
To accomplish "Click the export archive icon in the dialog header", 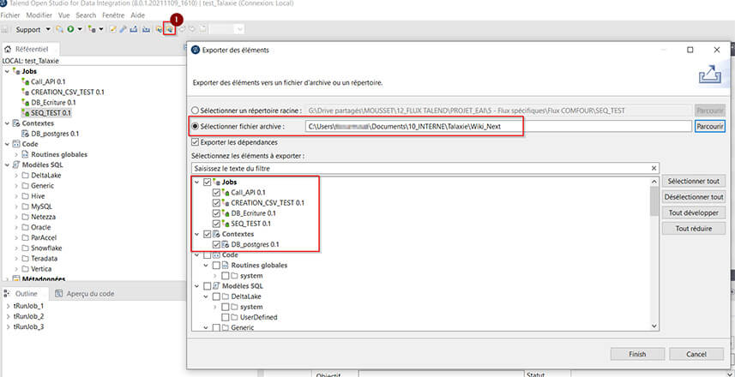I will point(709,74).
